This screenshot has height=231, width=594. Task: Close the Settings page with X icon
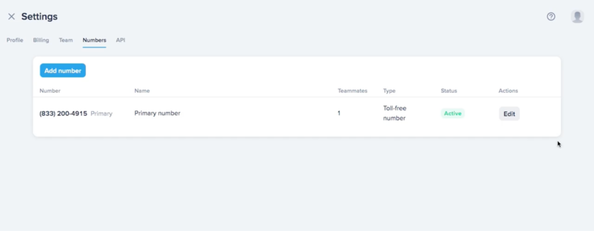click(12, 17)
